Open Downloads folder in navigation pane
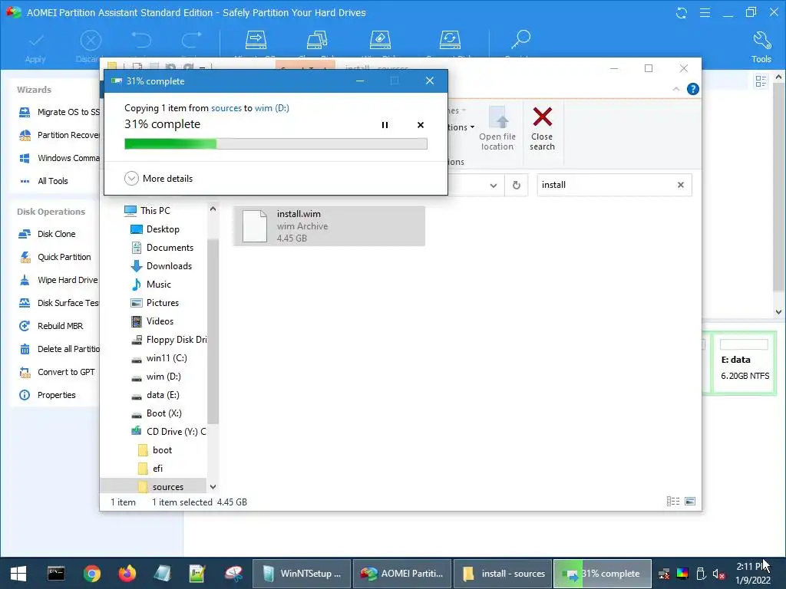The image size is (786, 589). [161, 266]
